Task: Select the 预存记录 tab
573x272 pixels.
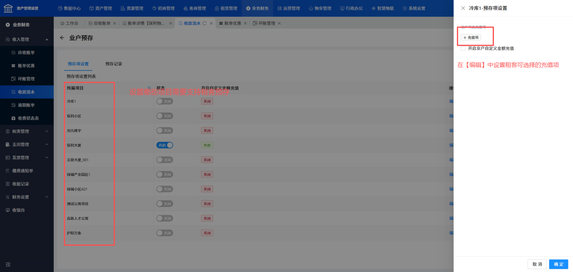Action: 113,64
